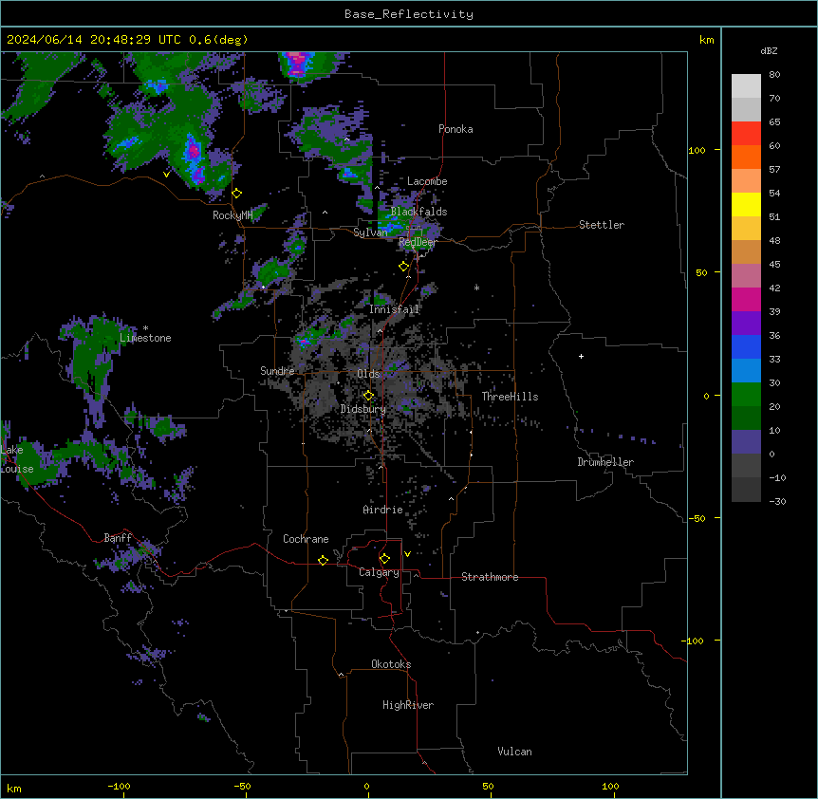Click the Innisfail city label

[395, 309]
